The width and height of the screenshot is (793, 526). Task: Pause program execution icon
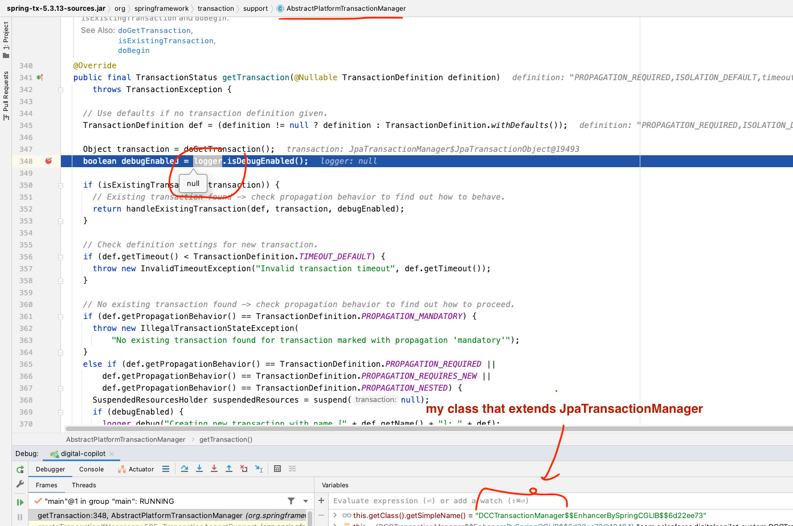pyautogui.click(x=20, y=517)
